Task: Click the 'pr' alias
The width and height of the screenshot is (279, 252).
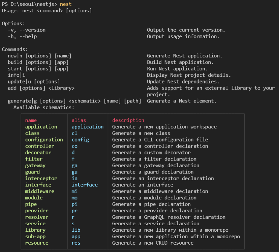Action: coord(75,211)
